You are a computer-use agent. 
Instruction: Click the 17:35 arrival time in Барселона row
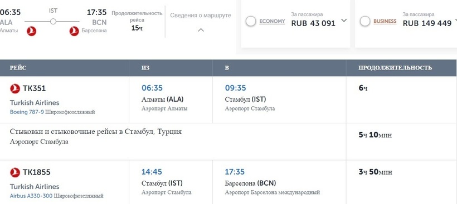pos(235,172)
